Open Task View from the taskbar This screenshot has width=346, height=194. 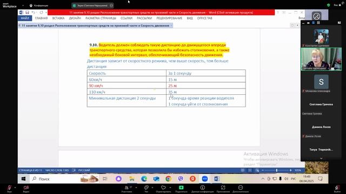(105, 179)
